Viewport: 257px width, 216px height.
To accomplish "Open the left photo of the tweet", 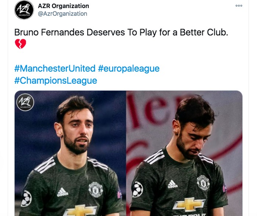I will [x=70, y=153].
